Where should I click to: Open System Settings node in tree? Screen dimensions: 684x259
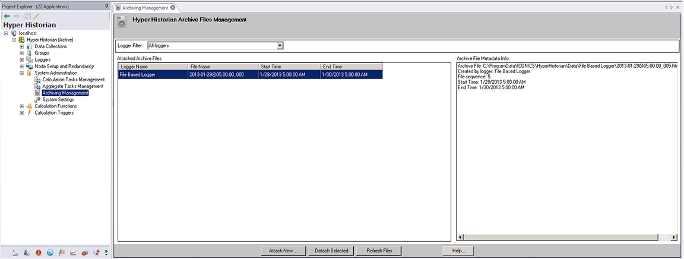(58, 99)
